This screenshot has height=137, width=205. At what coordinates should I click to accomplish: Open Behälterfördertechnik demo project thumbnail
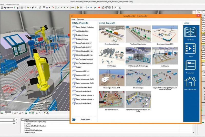pos(112,100)
